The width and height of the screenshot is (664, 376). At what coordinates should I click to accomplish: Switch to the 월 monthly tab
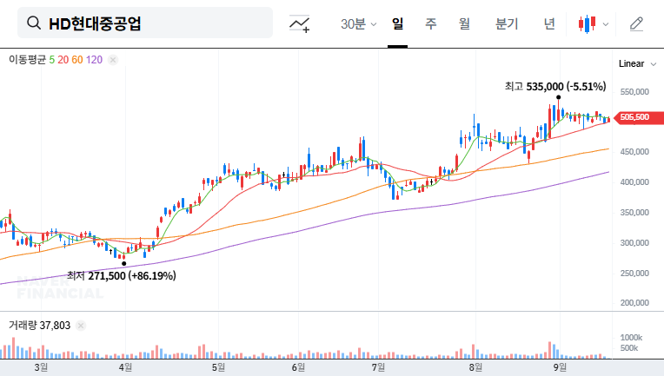[465, 23]
